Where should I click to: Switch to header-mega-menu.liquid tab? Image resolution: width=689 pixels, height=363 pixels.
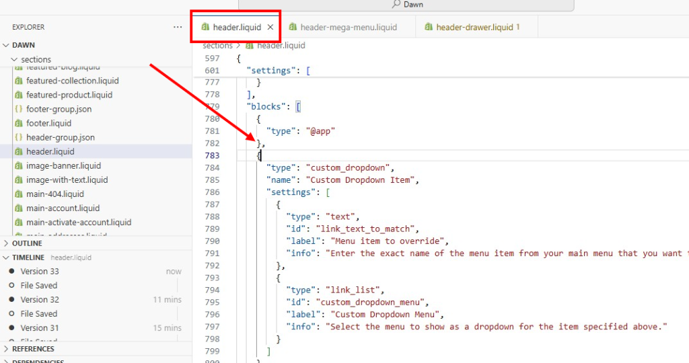tap(348, 28)
